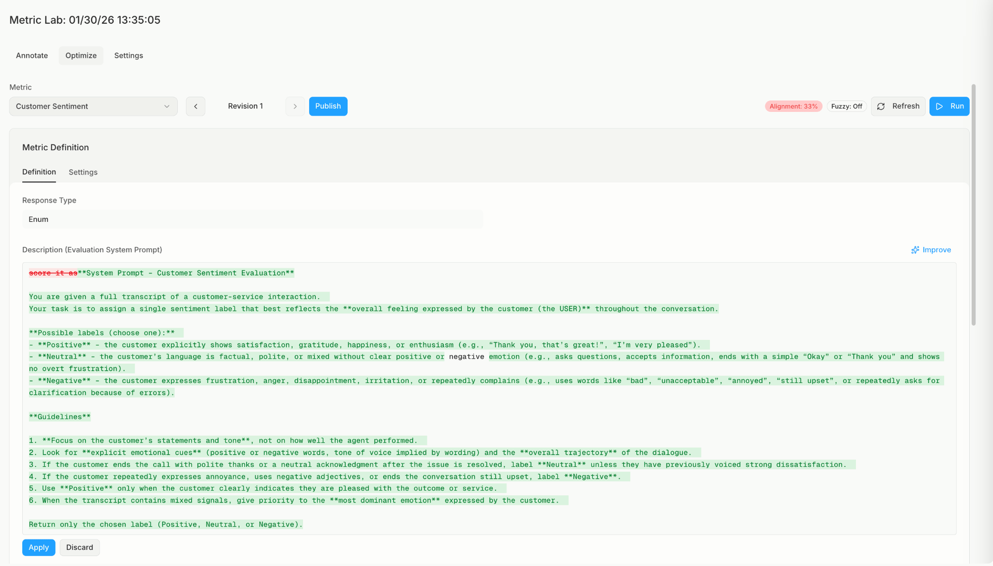
Task: Click the Improve sparkle icon
Action: pos(915,250)
